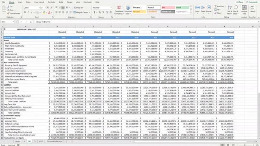
Task: Apply the Good cell style
Action: 182,7
